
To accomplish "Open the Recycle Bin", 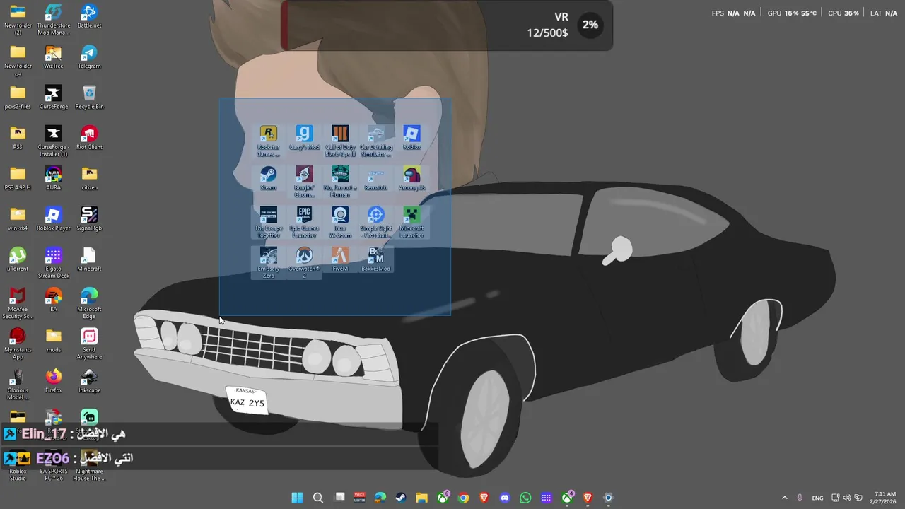I will (89, 98).
